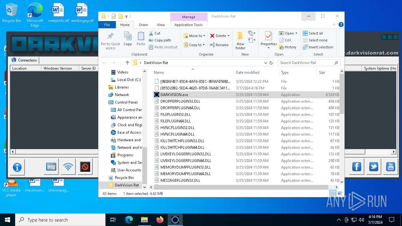Click the Search DarkVision Rat field
402x226 pixels.
tap(309, 63)
